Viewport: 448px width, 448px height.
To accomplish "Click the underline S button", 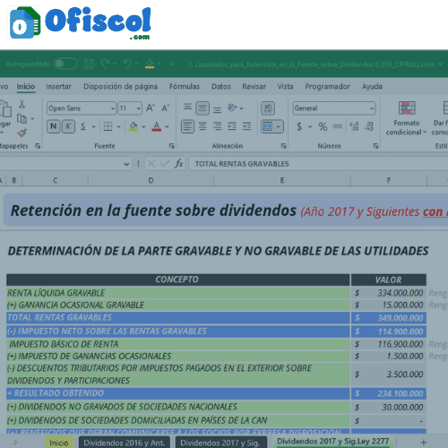I will 83,126.
